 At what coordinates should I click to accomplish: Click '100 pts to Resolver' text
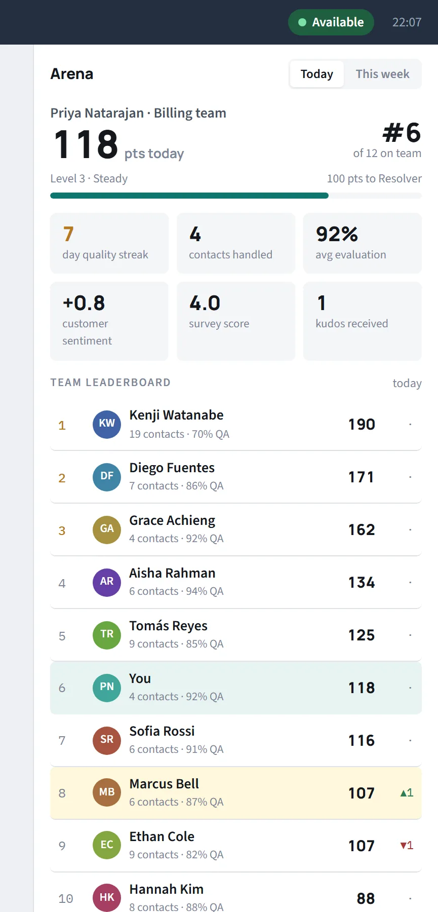click(374, 178)
